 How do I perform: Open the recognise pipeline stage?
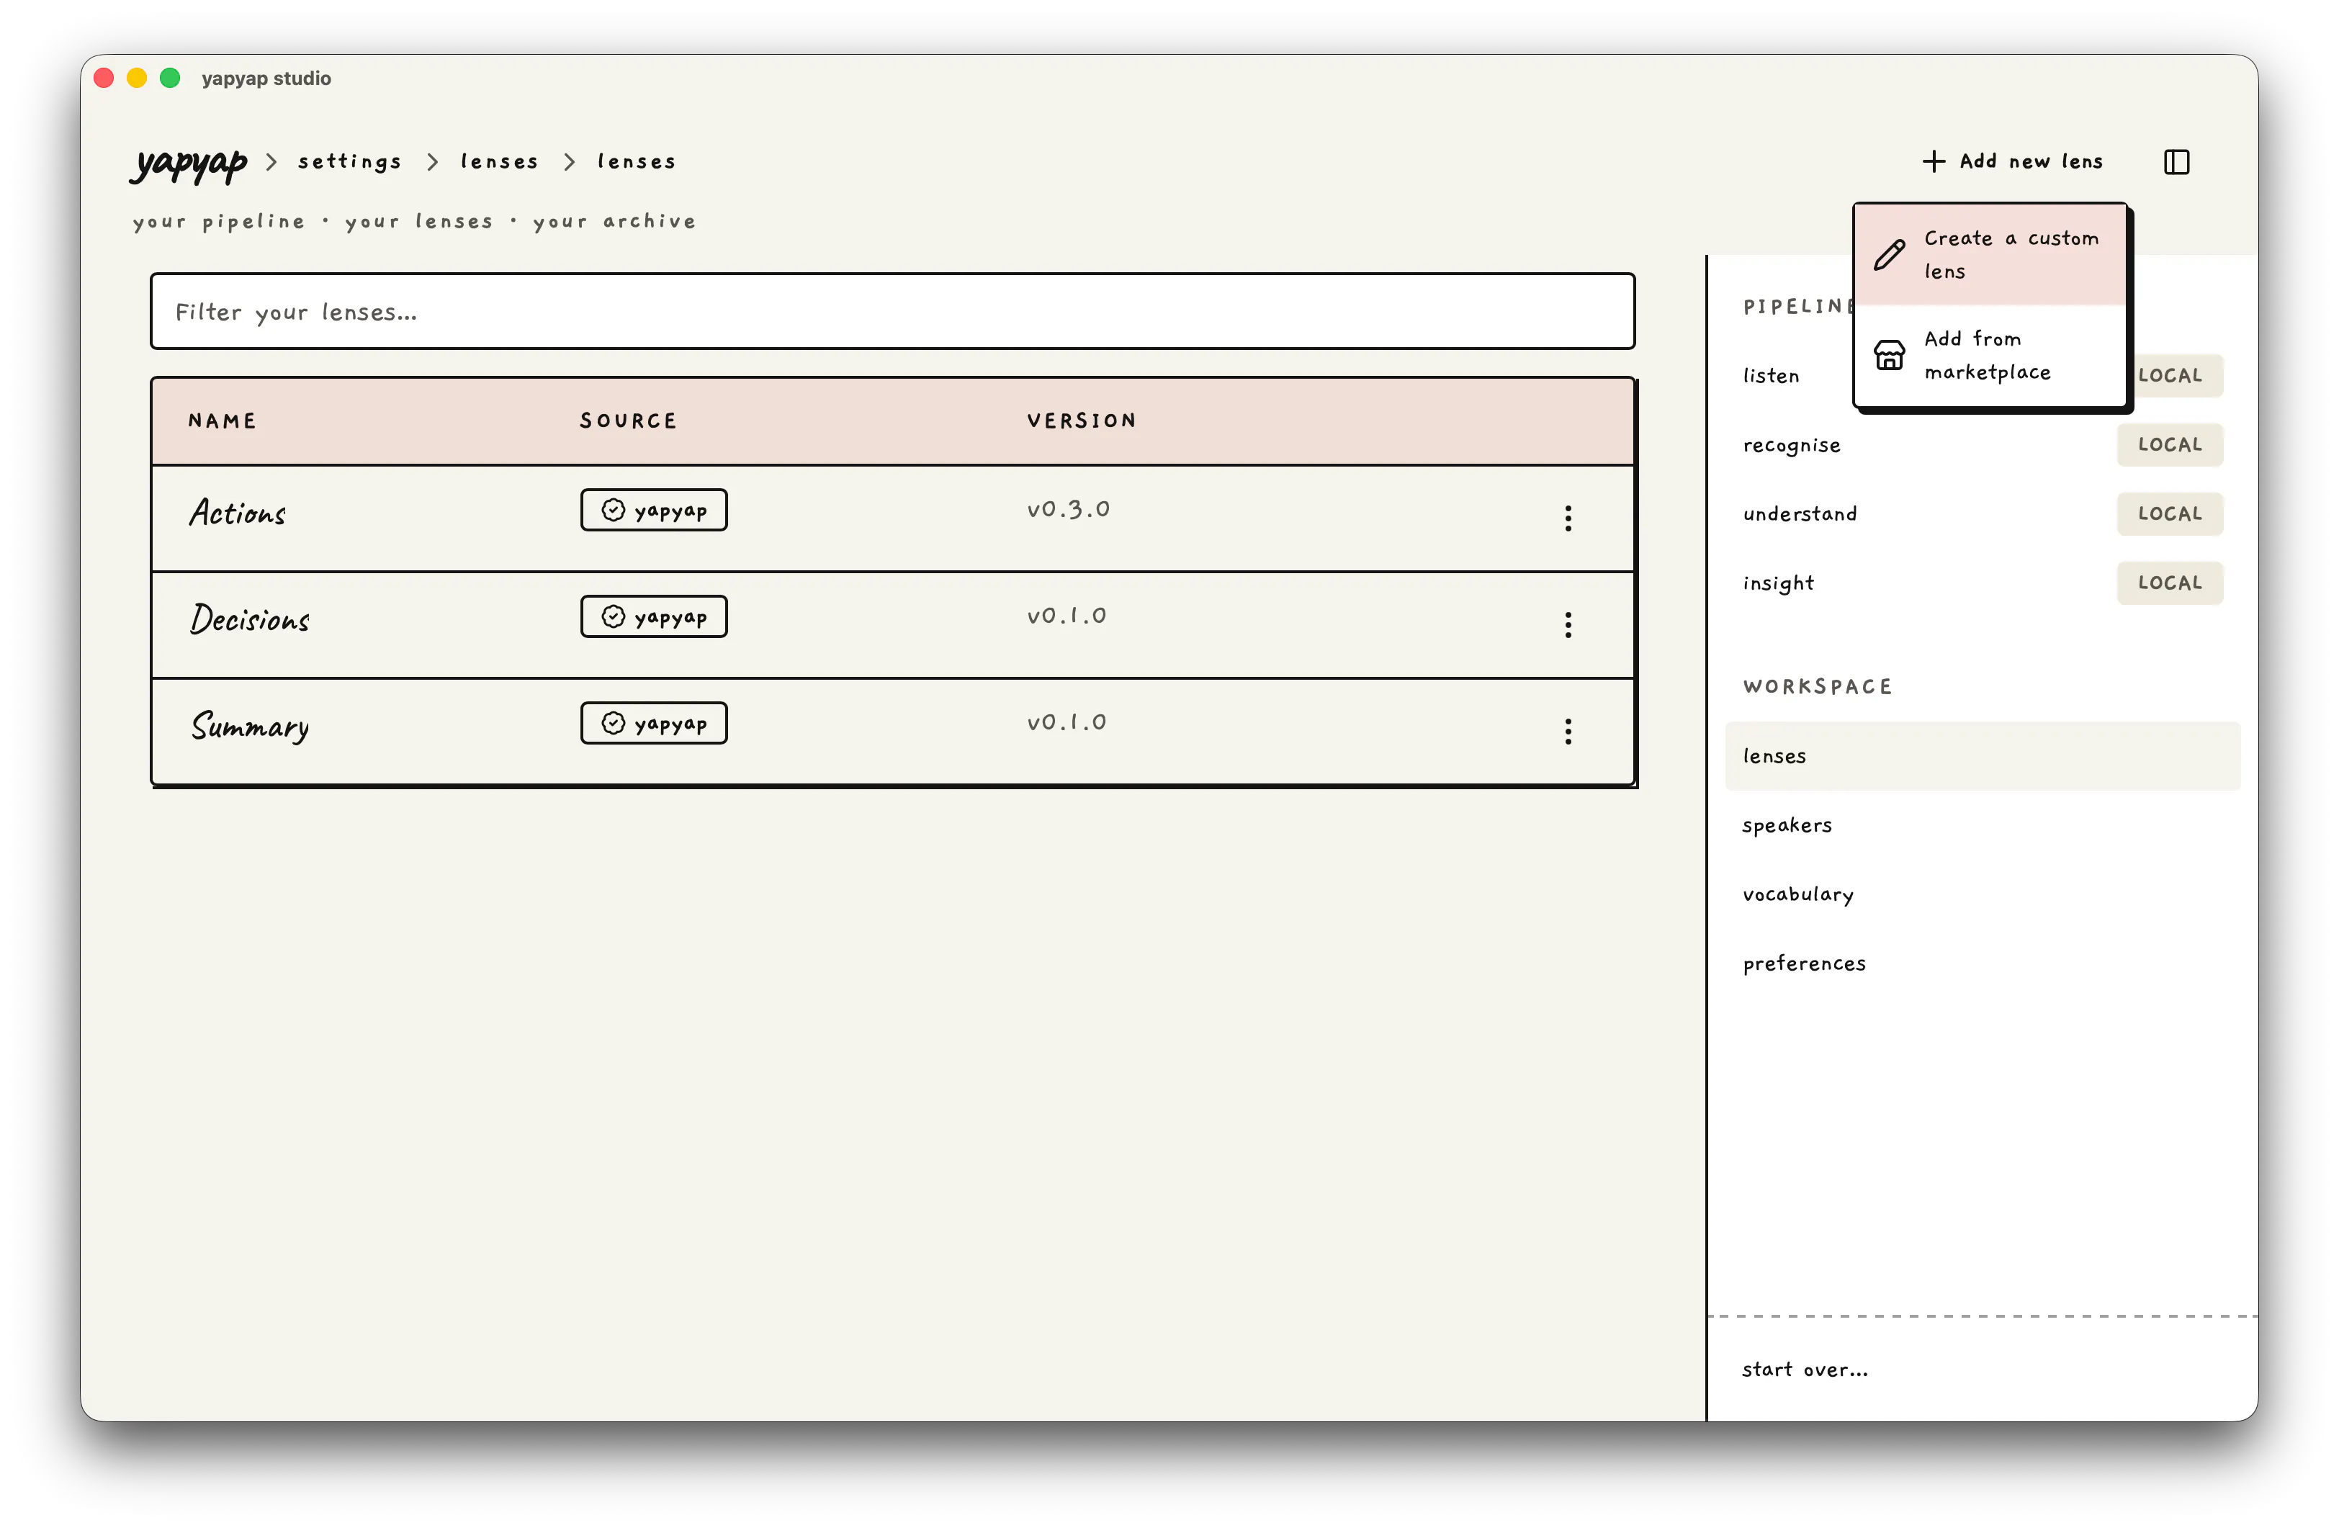[1792, 445]
